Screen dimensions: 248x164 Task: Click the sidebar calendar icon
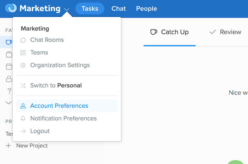pos(9,67)
